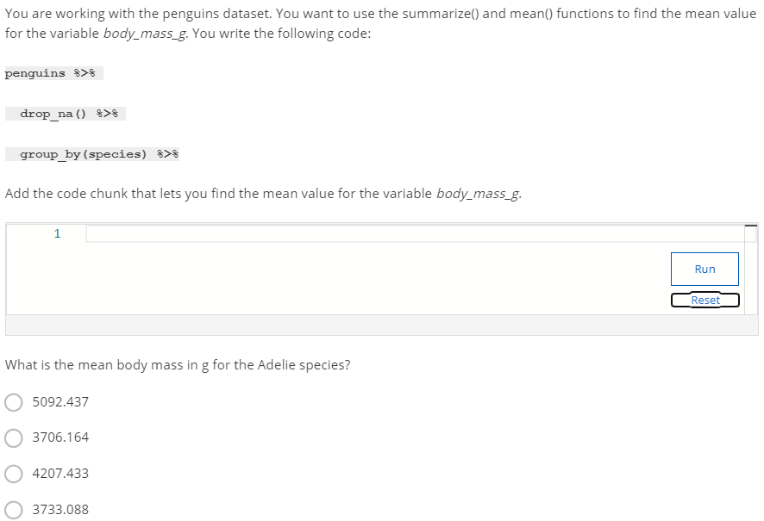Select the answer option 4207.433
Image resolution: width=764 pixels, height=521 pixels.
(x=13, y=474)
